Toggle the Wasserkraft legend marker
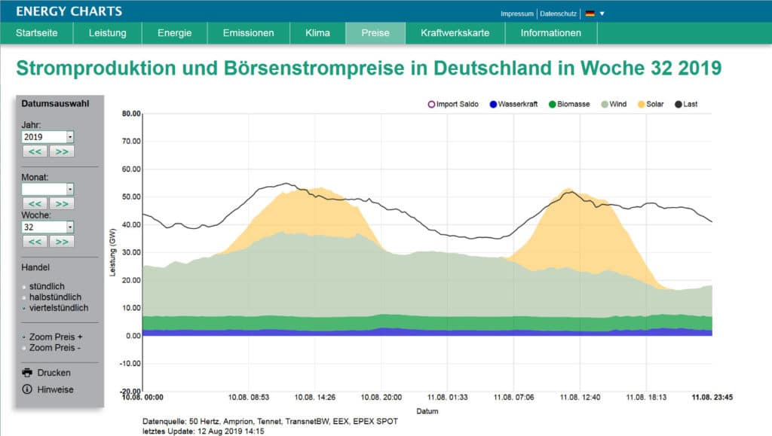772x436 pixels. pos(493,104)
